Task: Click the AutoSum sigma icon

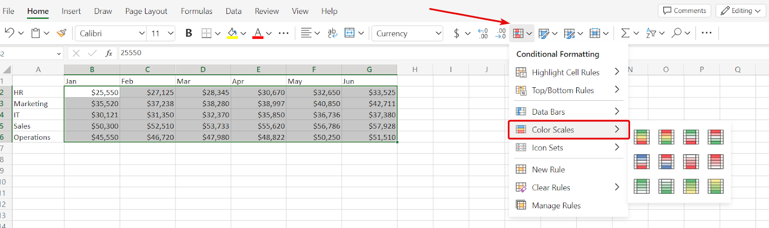Action: click(625, 33)
